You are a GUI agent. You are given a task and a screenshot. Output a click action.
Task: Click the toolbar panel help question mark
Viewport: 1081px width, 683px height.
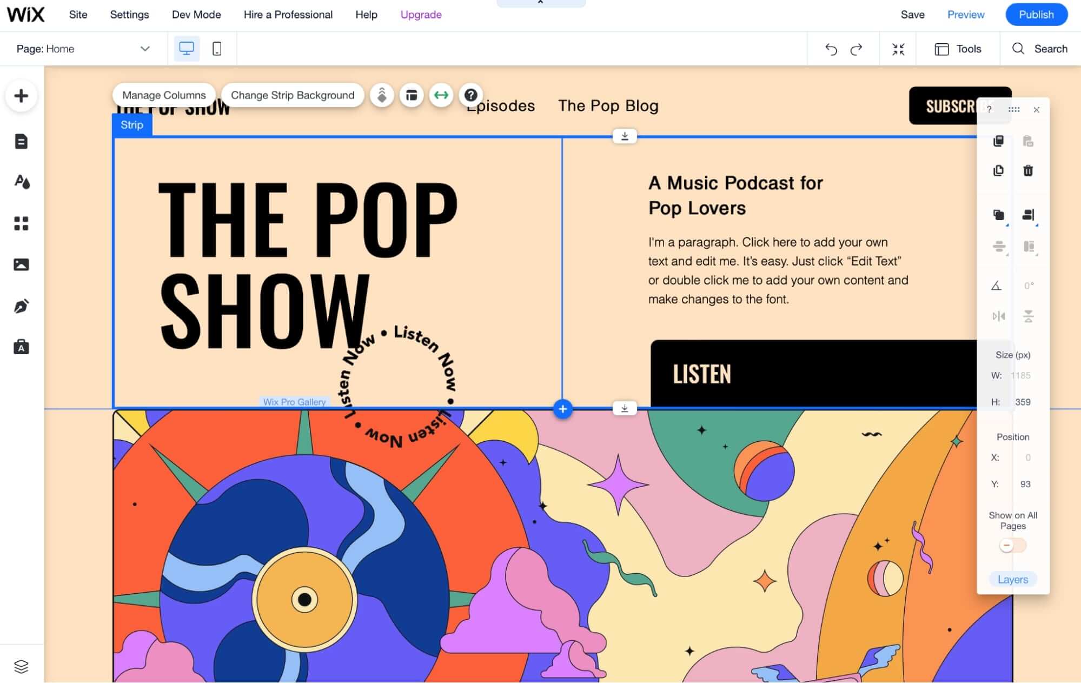990,109
